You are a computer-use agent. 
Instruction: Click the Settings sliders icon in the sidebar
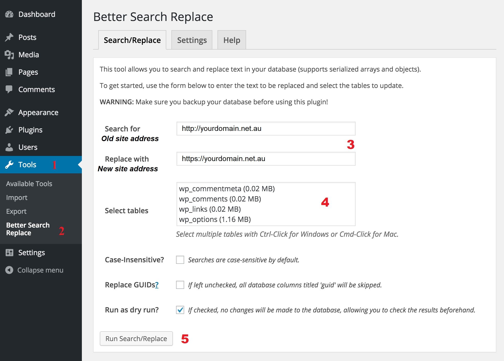[9, 253]
